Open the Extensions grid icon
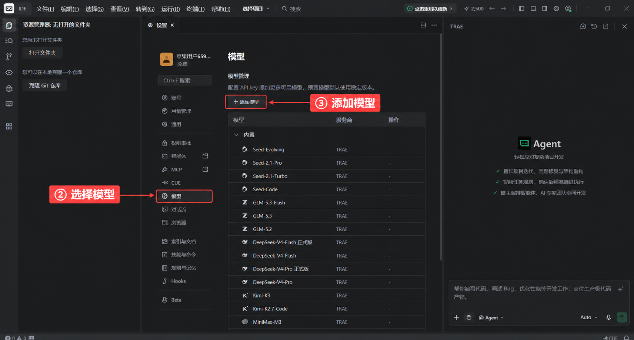 [x=9, y=127]
